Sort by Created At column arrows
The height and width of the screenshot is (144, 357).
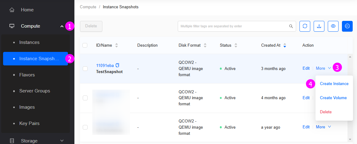pyautogui.click(x=285, y=45)
